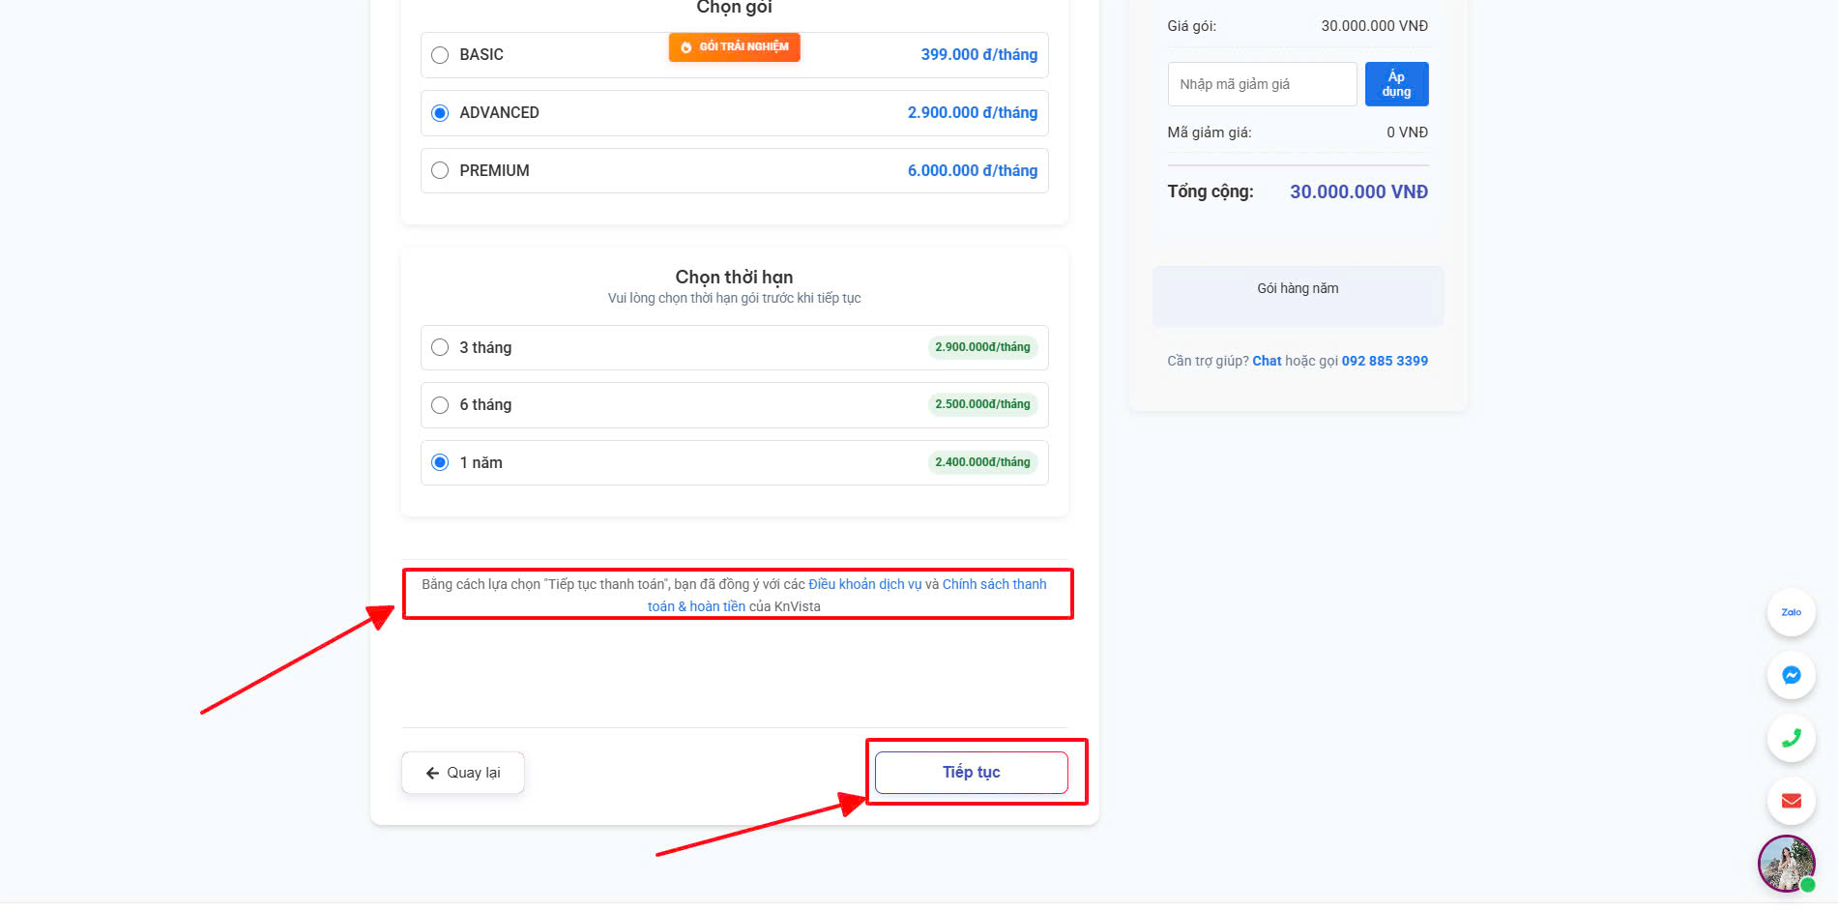Click the red email envelope icon
Screen dimensions: 1838x911
pyautogui.click(x=1791, y=801)
